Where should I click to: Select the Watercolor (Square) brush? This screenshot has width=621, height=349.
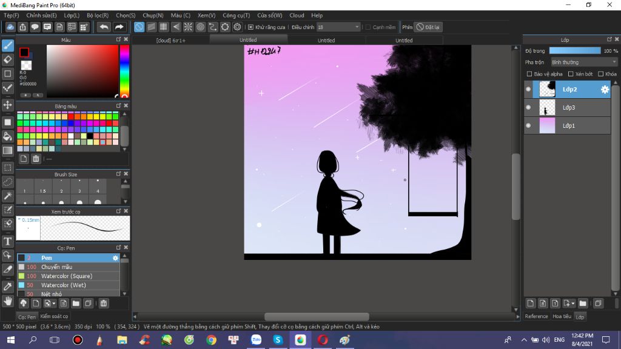[x=68, y=276]
